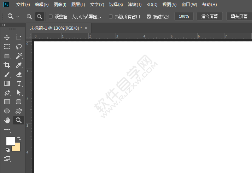Select the Lasso tool
The image size is (252, 173).
click(x=19, y=47)
